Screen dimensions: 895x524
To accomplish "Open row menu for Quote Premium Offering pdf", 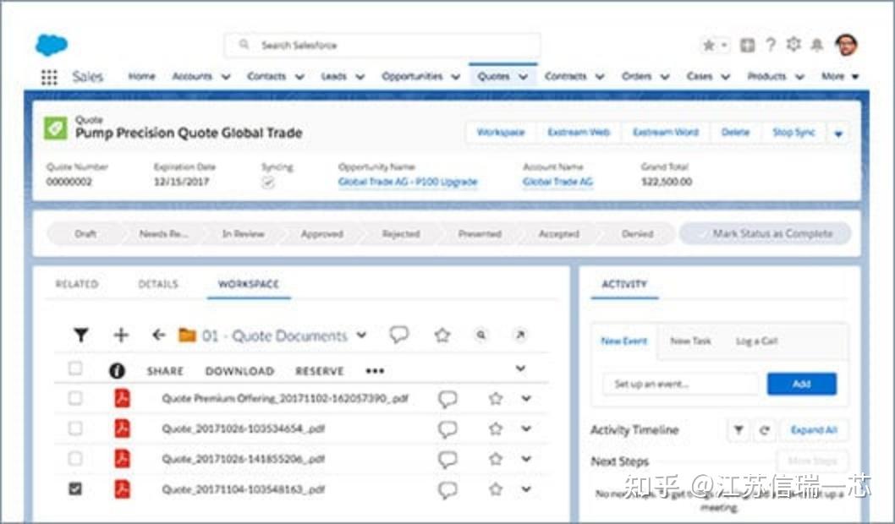I will [526, 399].
